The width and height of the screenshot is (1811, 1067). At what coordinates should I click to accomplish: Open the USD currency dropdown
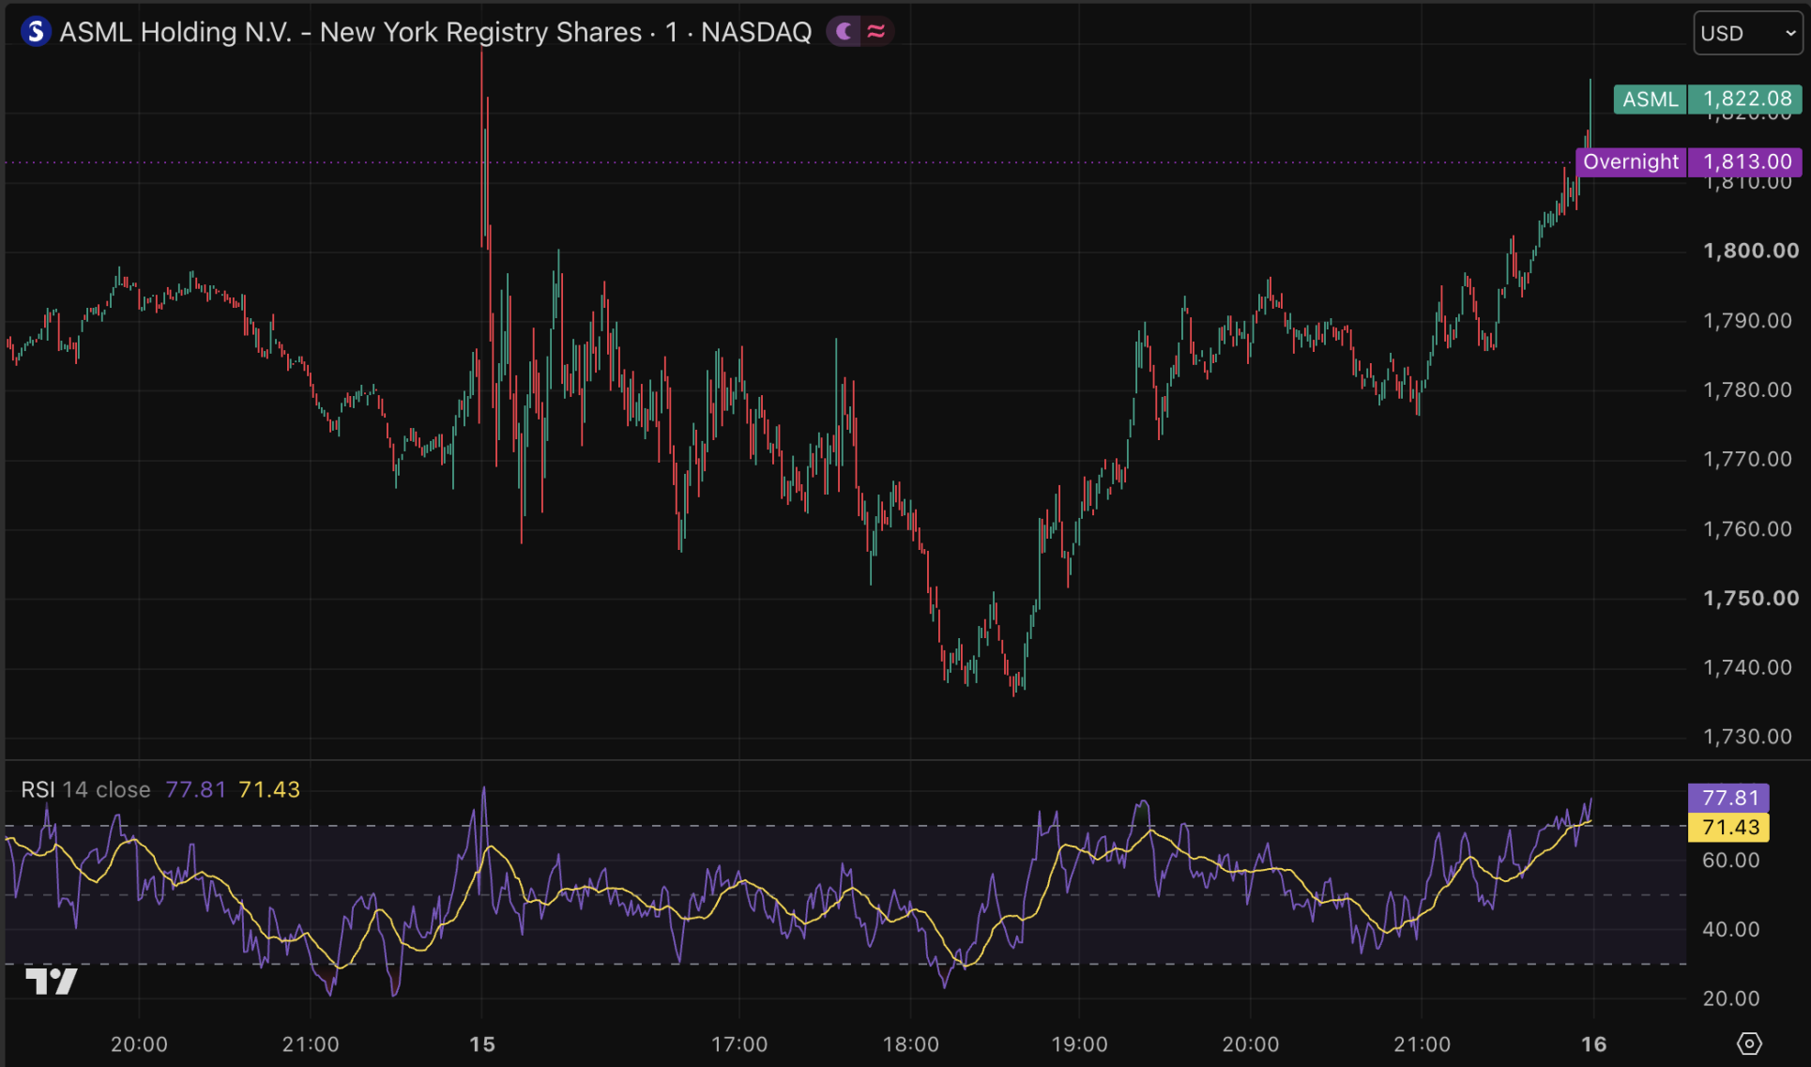coord(1747,33)
